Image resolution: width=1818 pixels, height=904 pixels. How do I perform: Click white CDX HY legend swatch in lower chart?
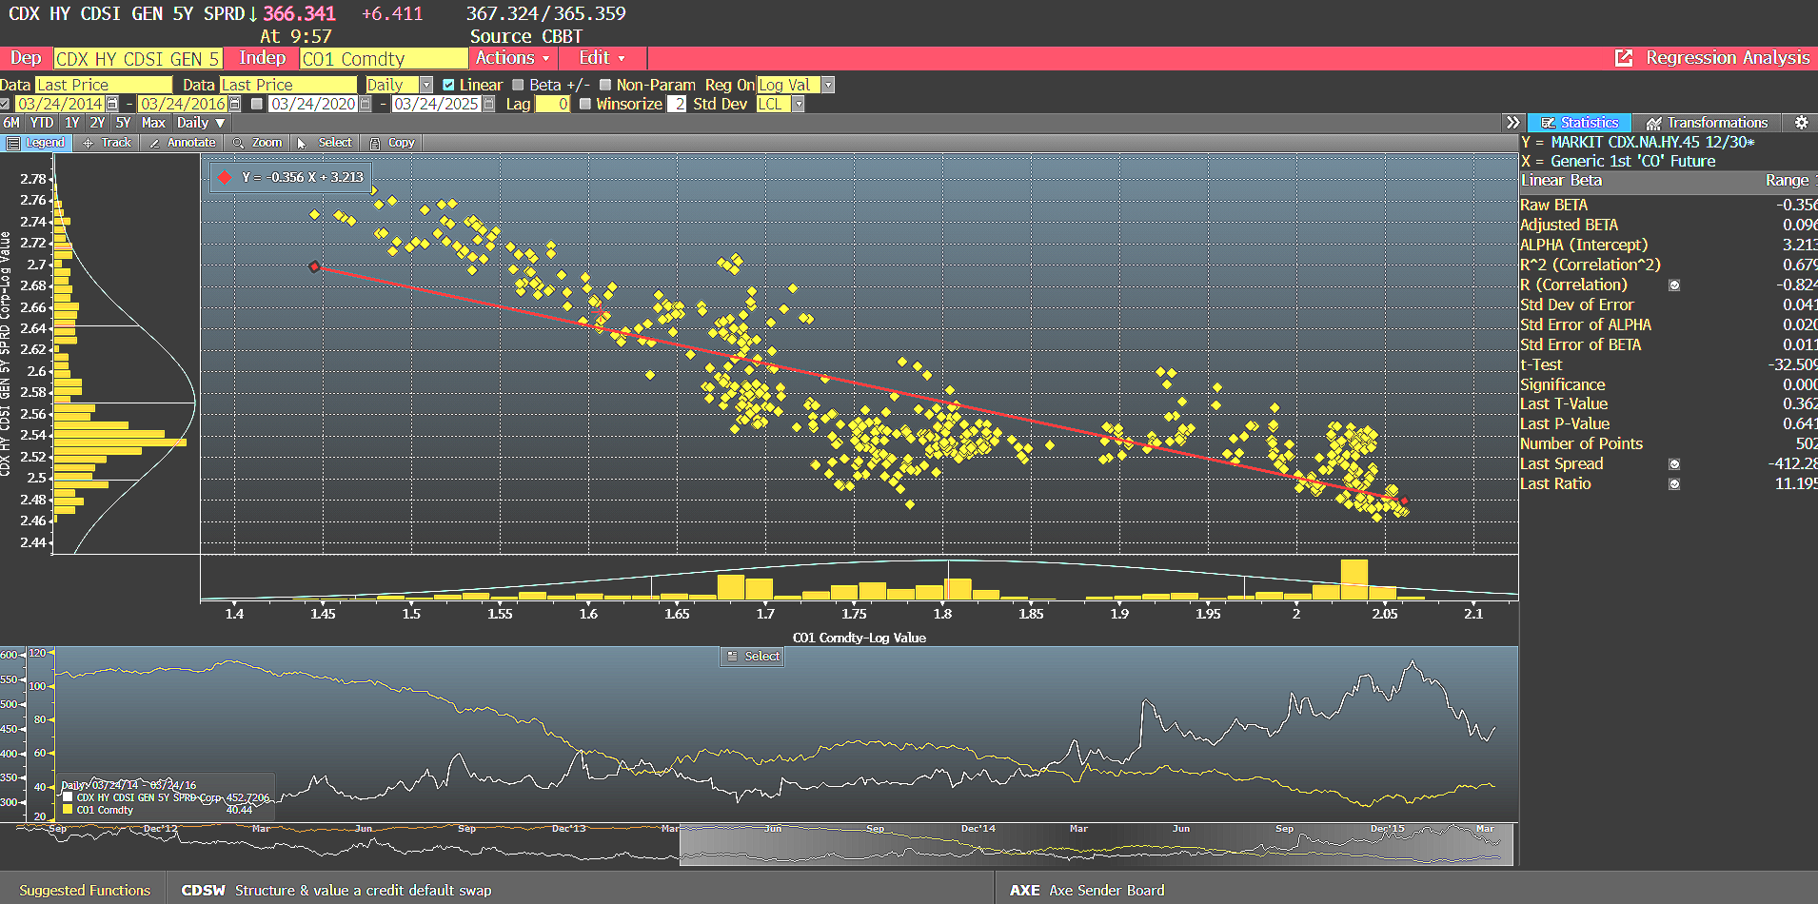click(68, 797)
